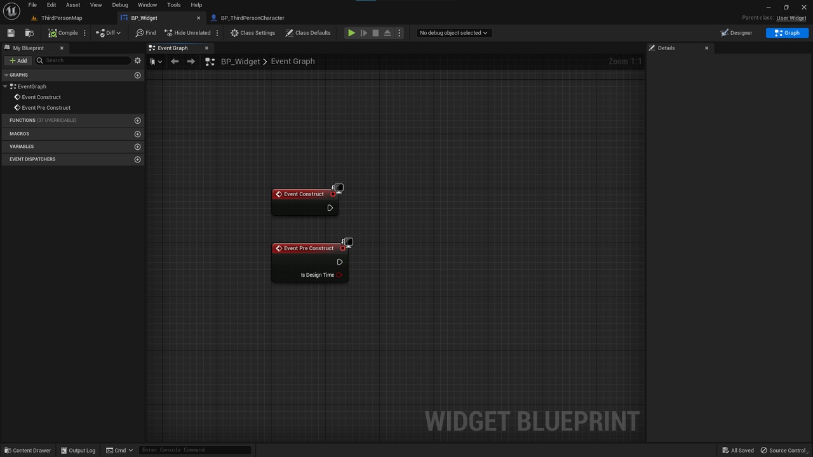This screenshot has width=813, height=457.
Task: Open the Debug menu
Action: (x=120, y=5)
